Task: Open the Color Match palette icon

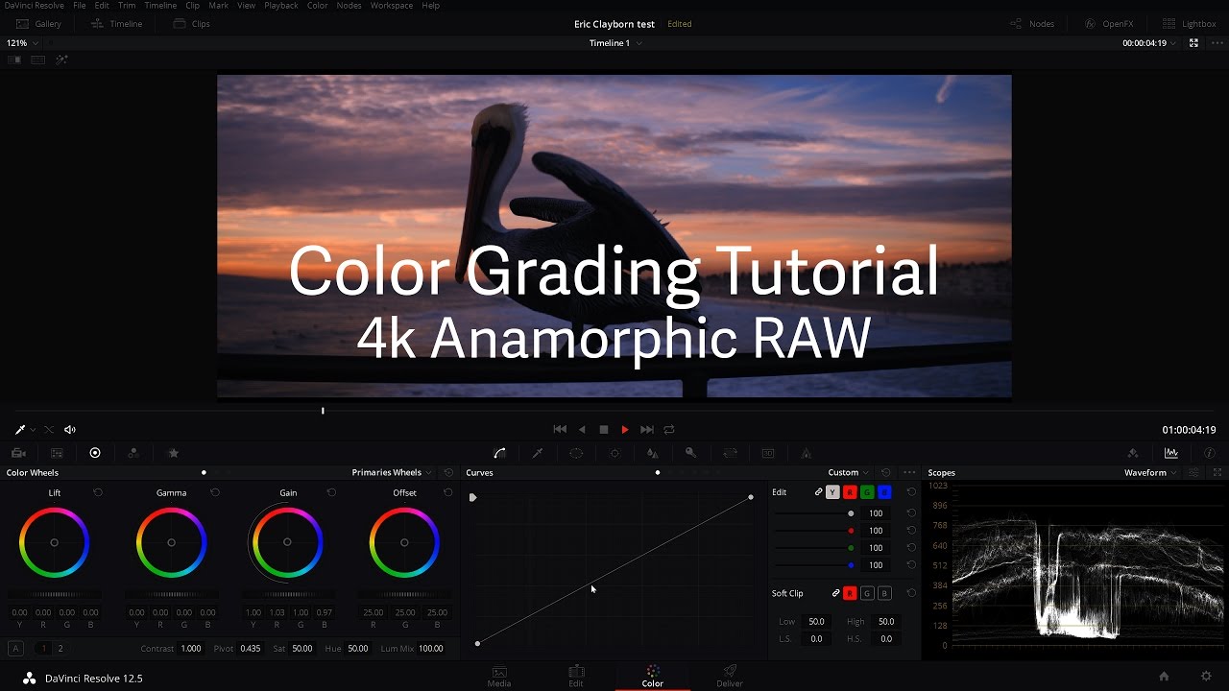Action: (57, 453)
